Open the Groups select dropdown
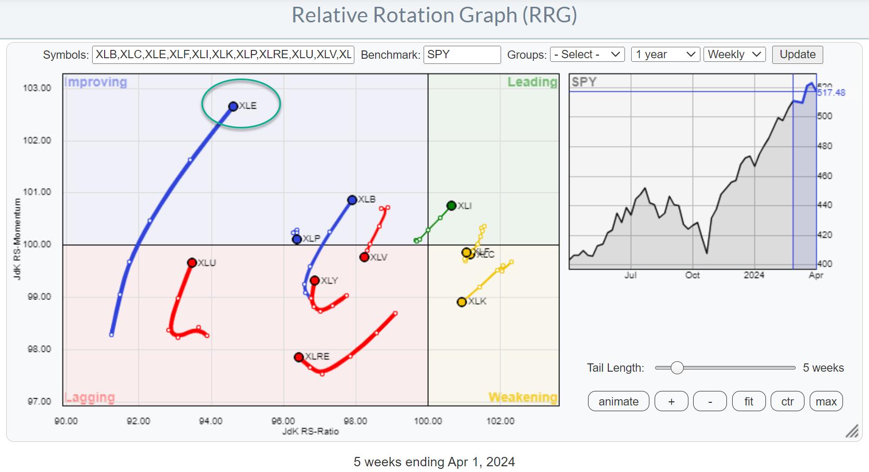 coord(587,55)
